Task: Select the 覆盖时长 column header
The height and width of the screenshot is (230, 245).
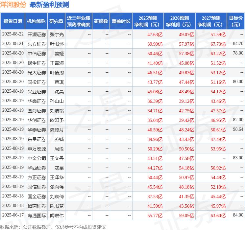Action: click(x=121, y=21)
